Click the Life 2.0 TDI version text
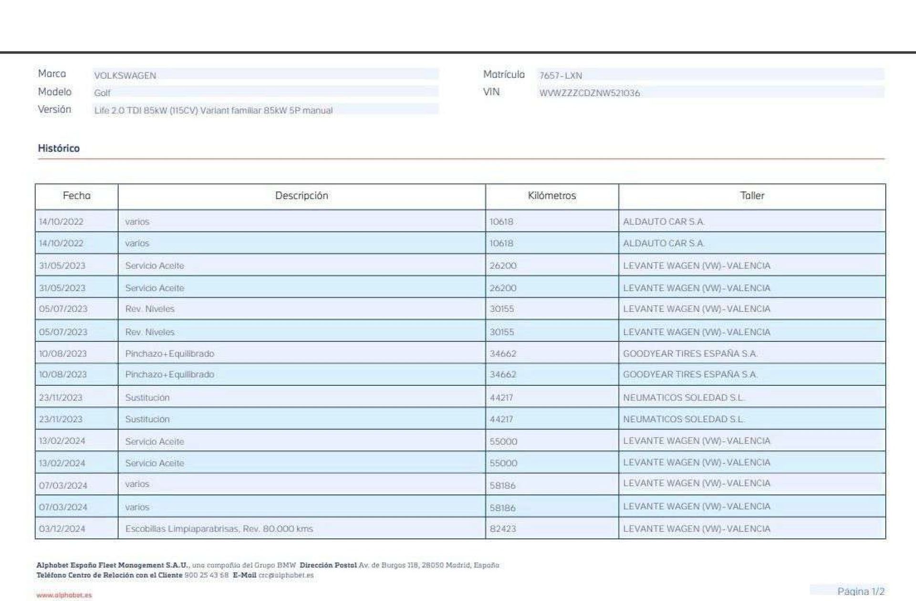916x601 pixels. click(x=213, y=110)
